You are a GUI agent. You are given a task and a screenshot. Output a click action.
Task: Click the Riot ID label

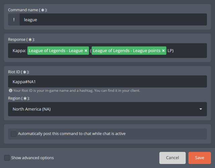coord(19,72)
